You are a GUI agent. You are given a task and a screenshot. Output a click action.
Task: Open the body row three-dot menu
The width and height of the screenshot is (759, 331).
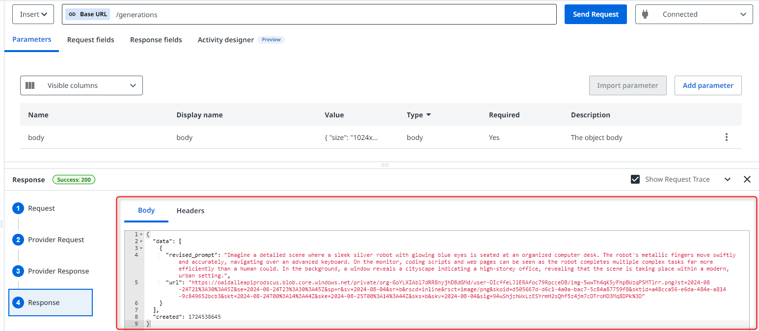click(727, 138)
